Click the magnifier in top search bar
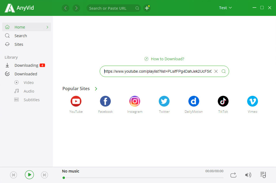The height and width of the screenshot is (183, 276). point(137,8)
